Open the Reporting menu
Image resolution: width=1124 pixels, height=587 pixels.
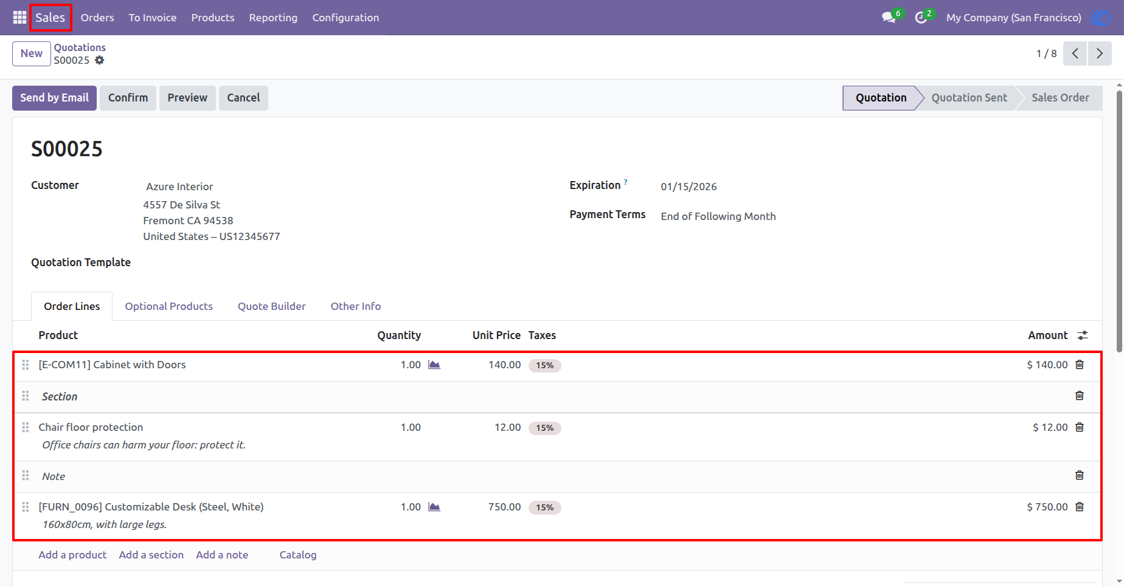click(273, 18)
